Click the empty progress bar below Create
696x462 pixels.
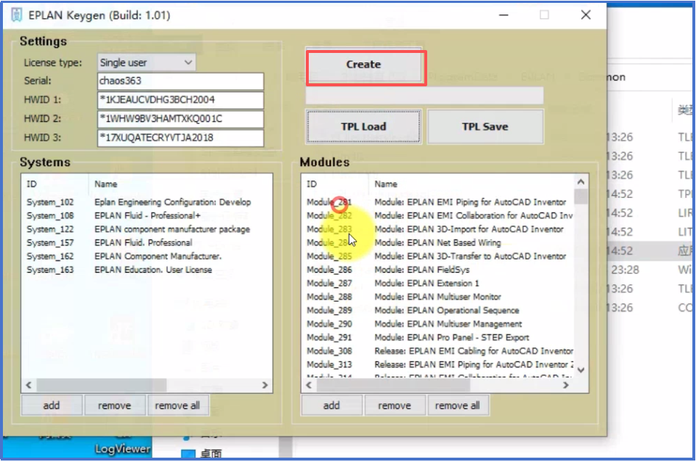[x=424, y=95]
